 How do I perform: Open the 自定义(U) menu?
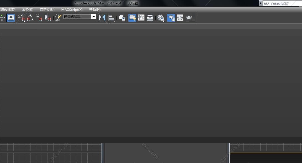click(x=47, y=9)
